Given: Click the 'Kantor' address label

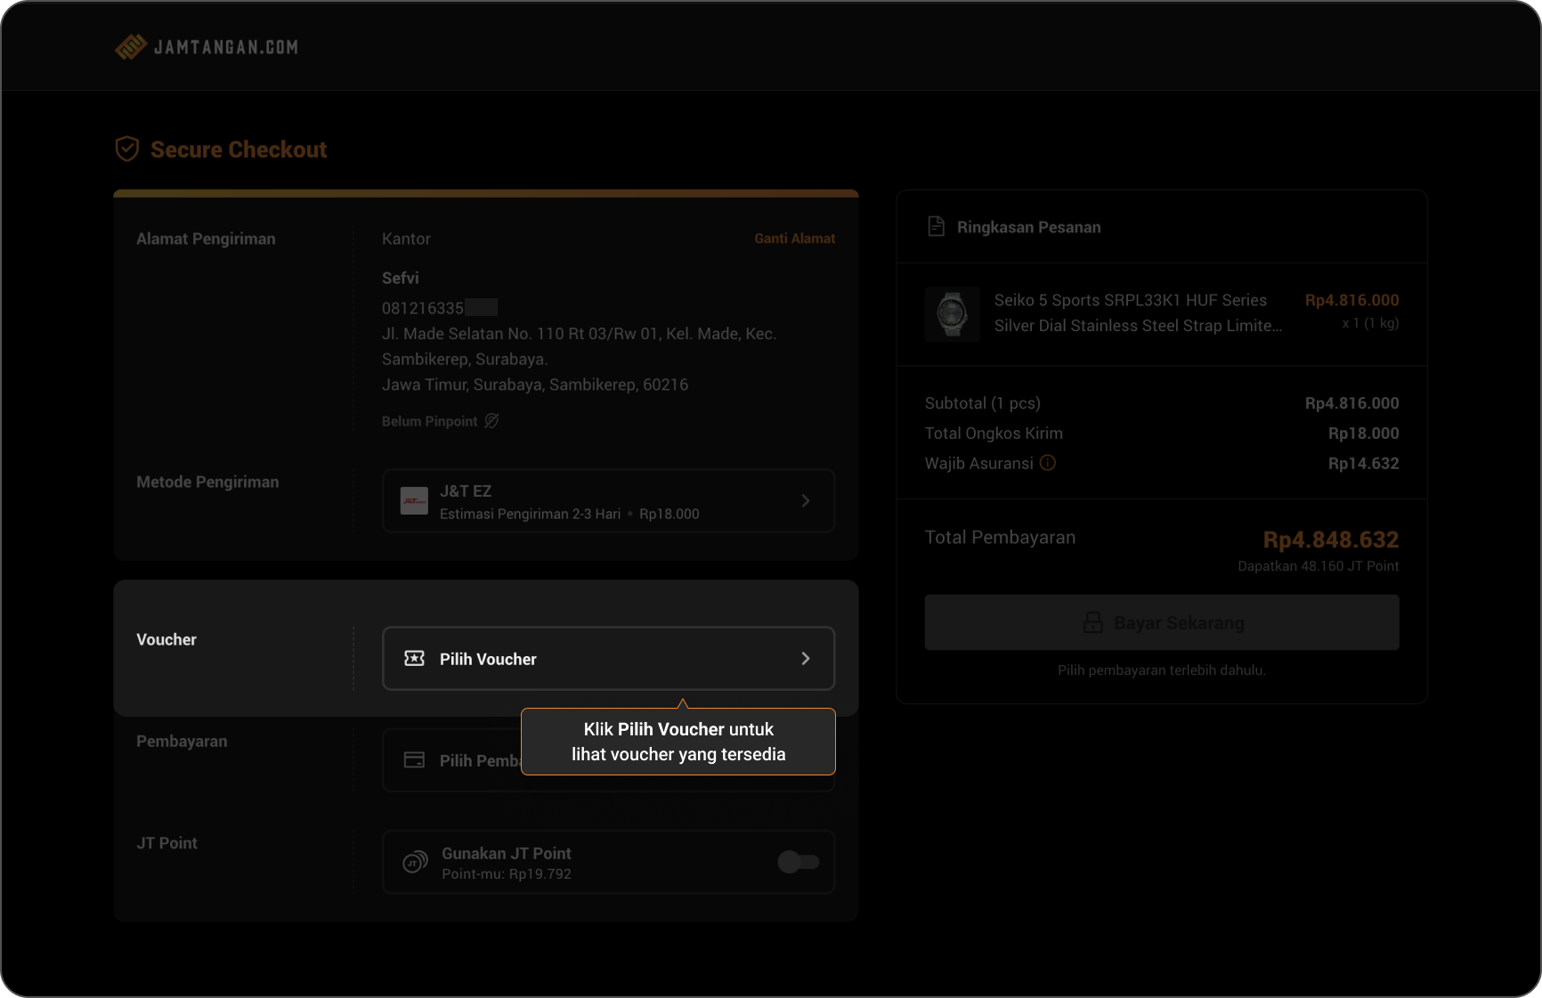Looking at the screenshot, I should 406,239.
